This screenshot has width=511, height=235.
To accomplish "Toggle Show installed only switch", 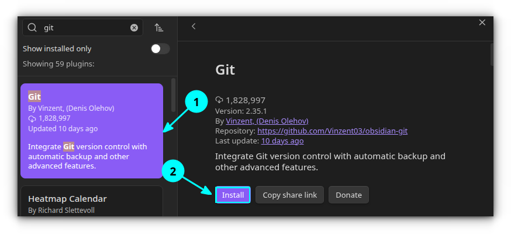I will click(160, 48).
